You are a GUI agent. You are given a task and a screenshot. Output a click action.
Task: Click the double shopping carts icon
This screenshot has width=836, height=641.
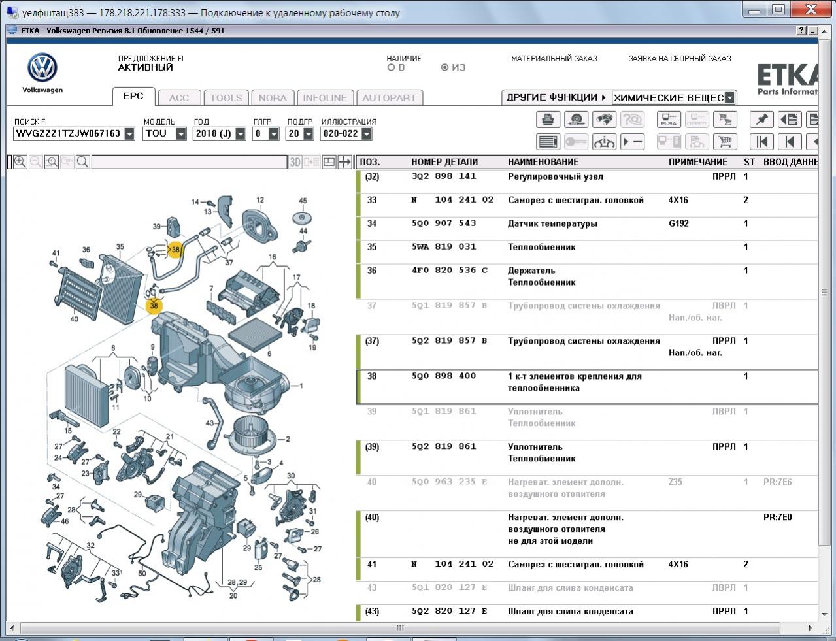click(x=725, y=120)
